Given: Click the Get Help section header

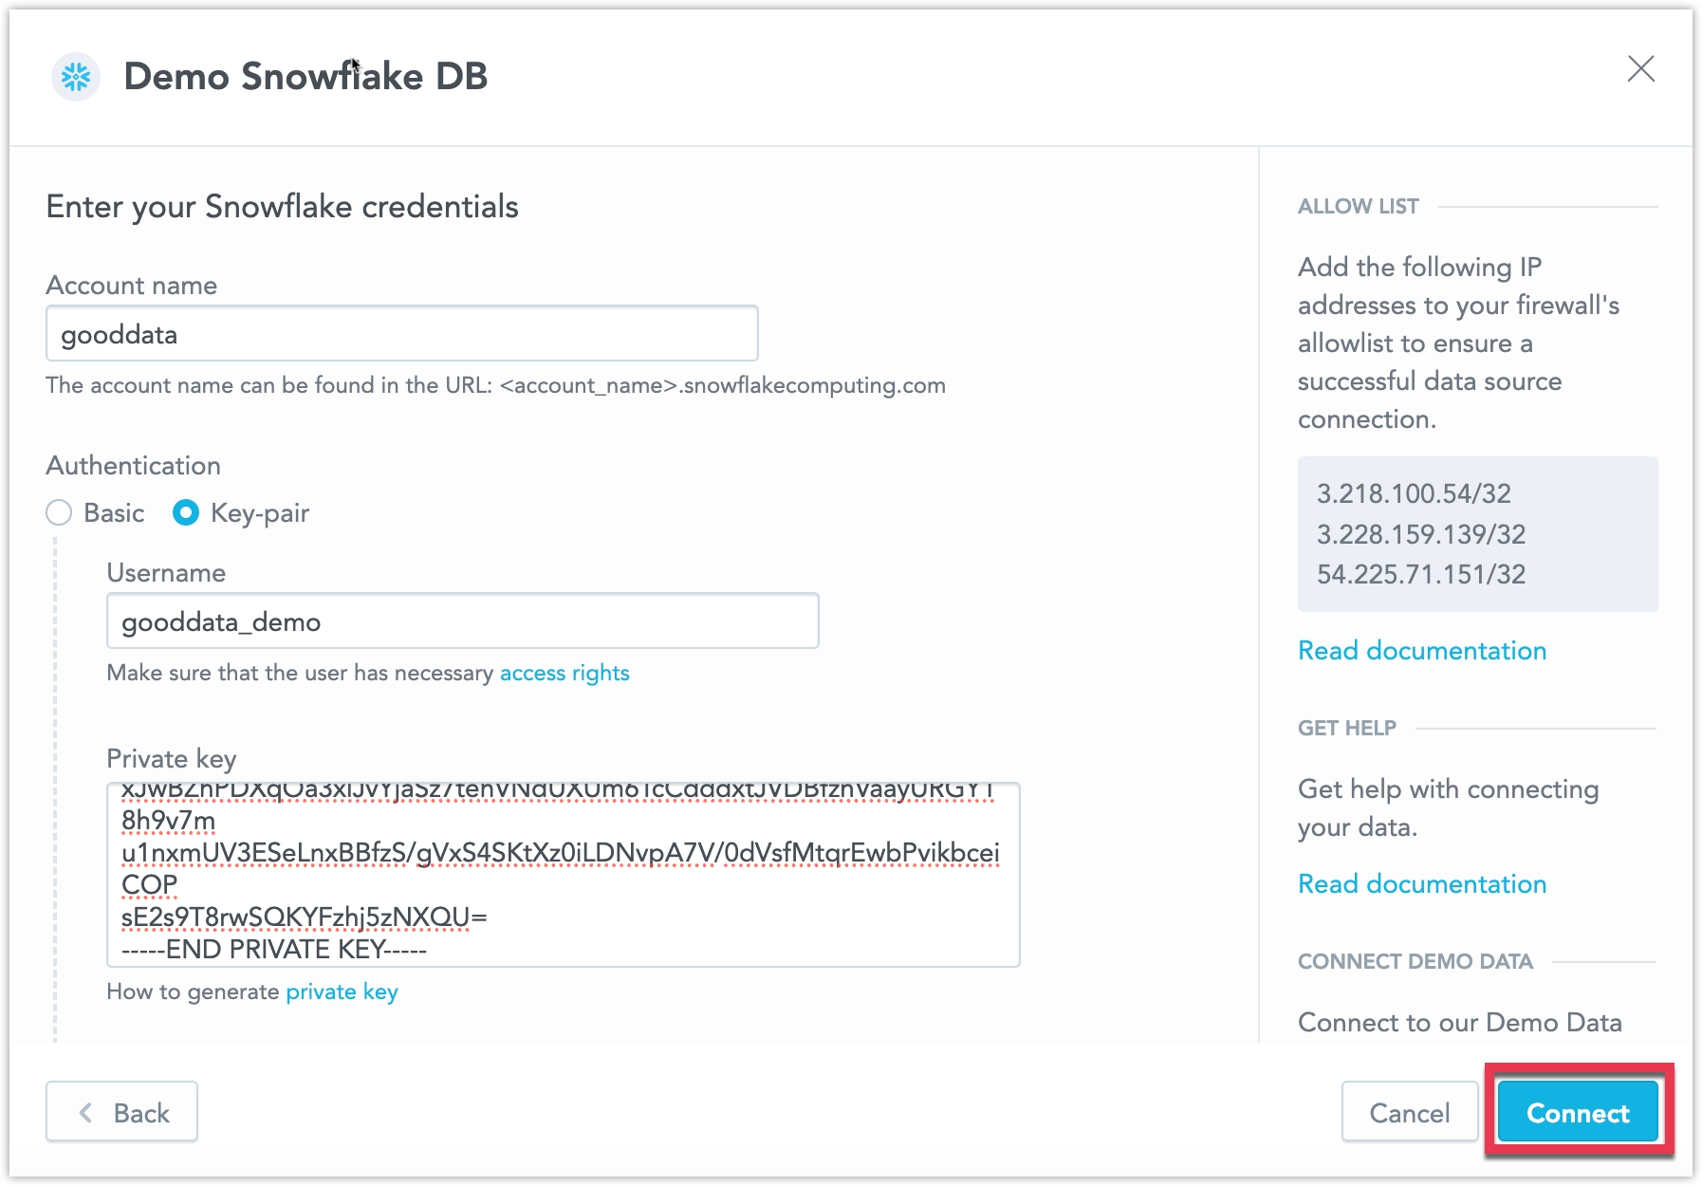Looking at the screenshot, I should (1346, 728).
